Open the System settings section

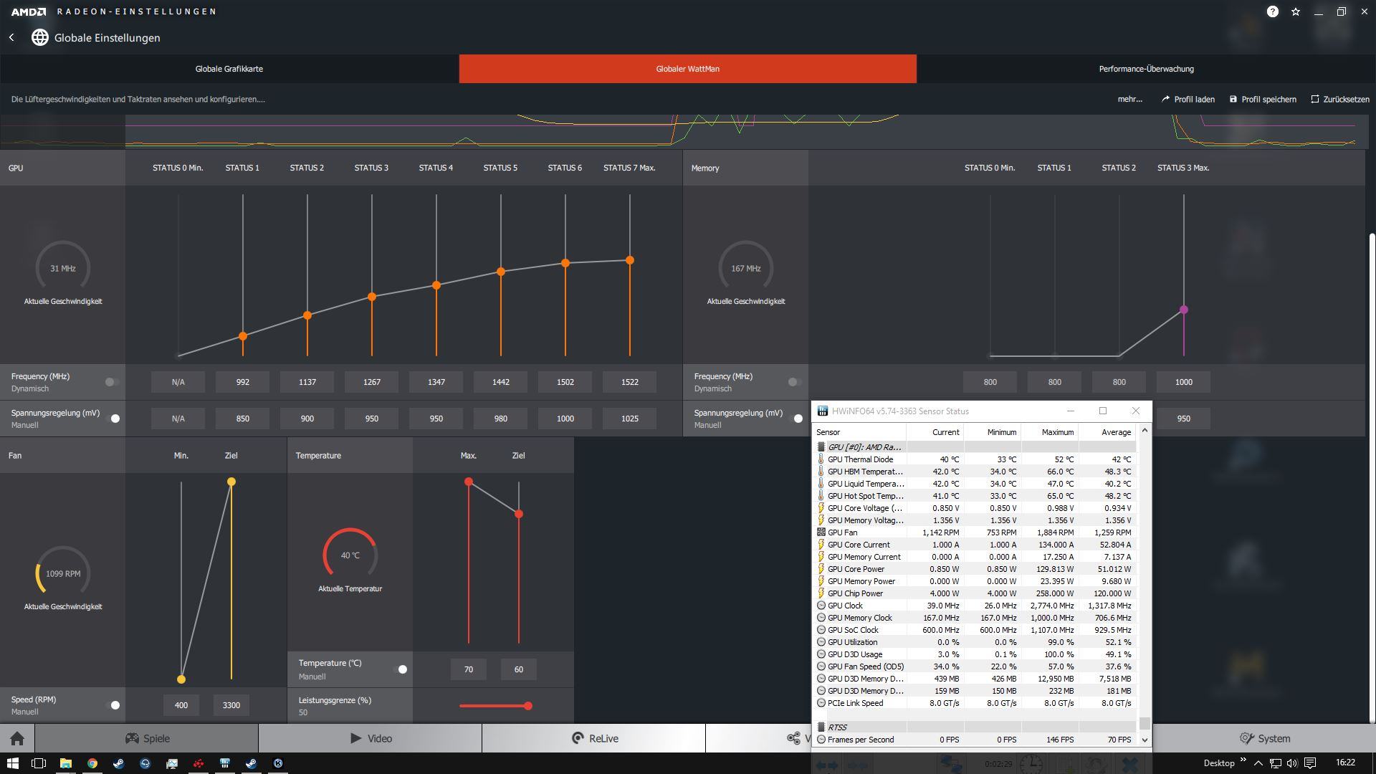[1265, 738]
